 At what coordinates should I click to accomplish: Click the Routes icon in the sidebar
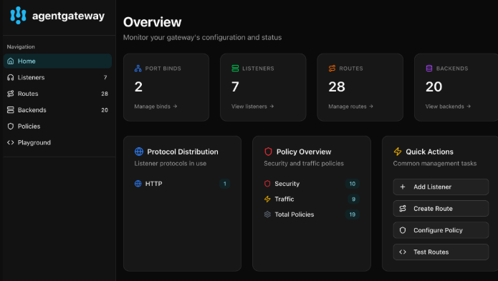(x=11, y=94)
